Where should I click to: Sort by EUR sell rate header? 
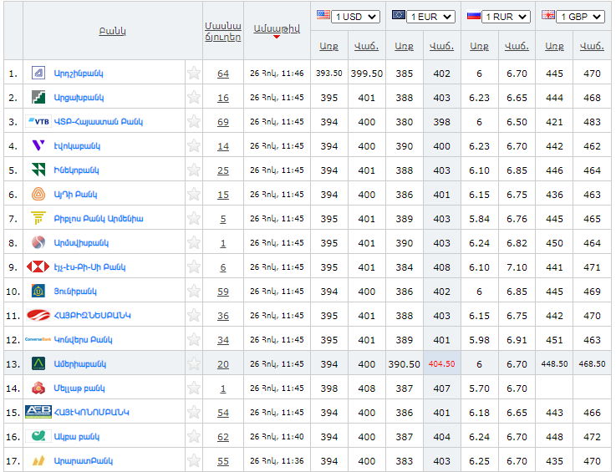pyautogui.click(x=441, y=46)
